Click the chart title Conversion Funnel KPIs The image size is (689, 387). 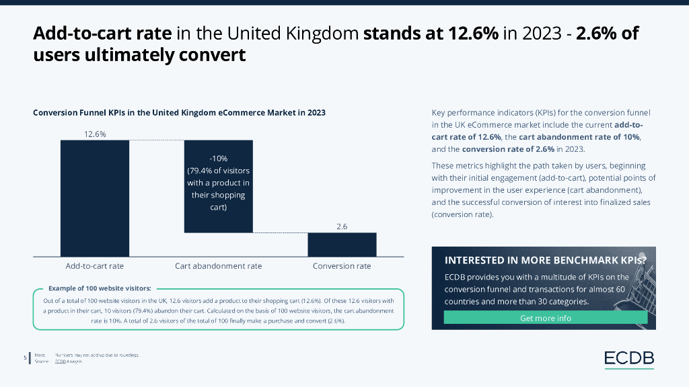point(179,112)
